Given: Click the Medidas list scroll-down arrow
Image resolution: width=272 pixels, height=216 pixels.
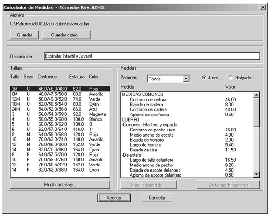Looking at the screenshot, I should coord(257,174).
